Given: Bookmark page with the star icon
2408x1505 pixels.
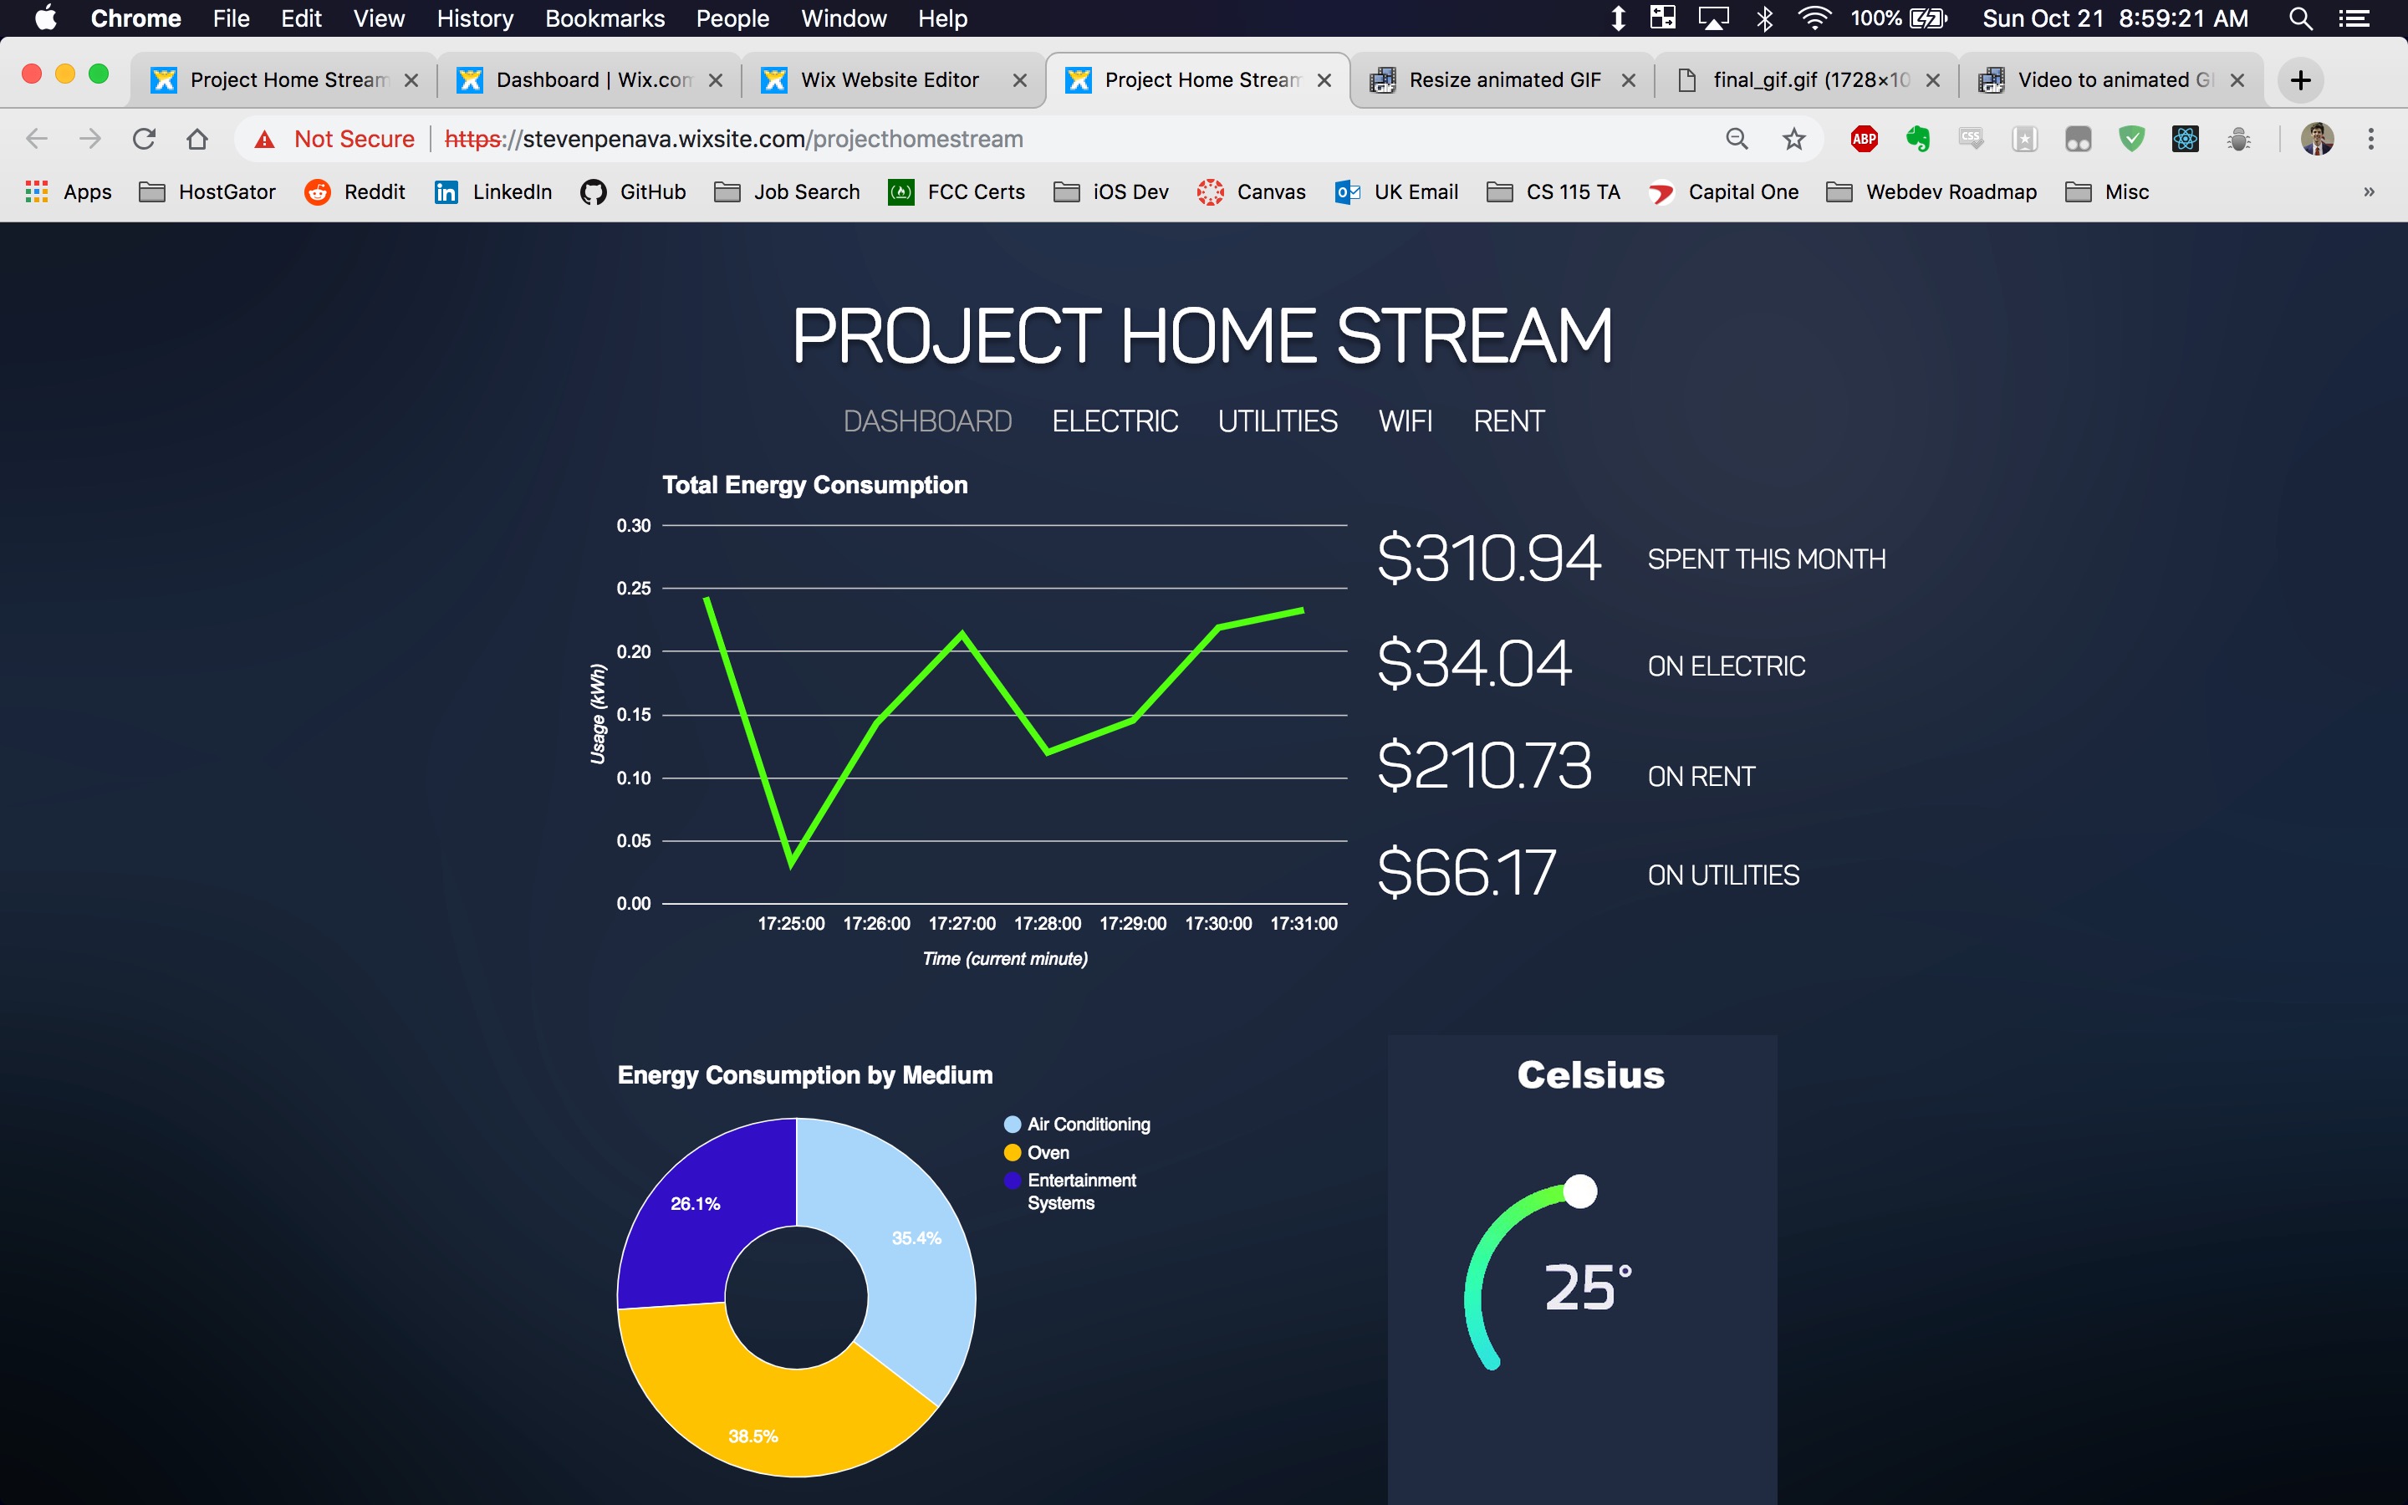Looking at the screenshot, I should click(x=1793, y=140).
